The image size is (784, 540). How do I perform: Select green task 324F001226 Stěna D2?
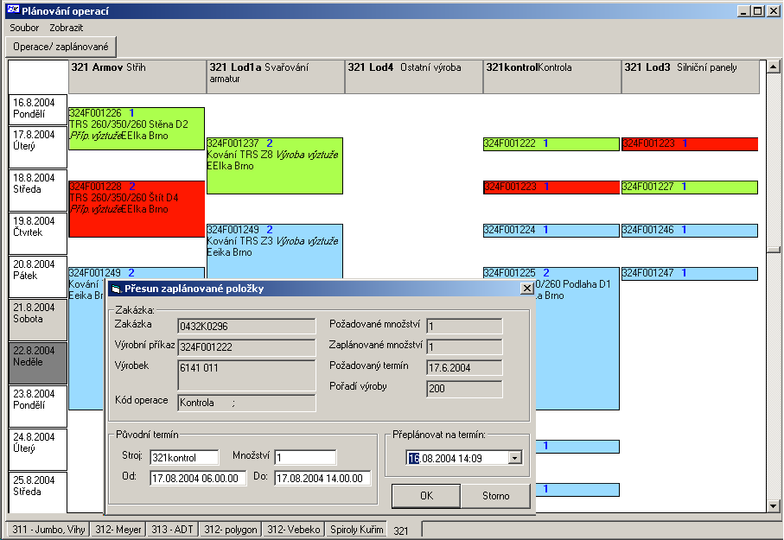[x=137, y=129]
